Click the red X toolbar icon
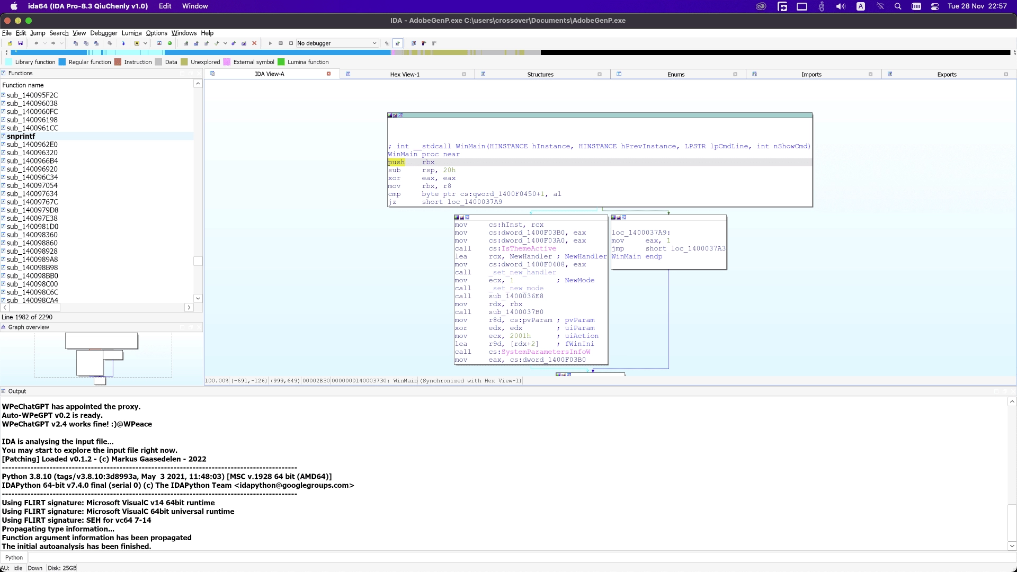 254,43
